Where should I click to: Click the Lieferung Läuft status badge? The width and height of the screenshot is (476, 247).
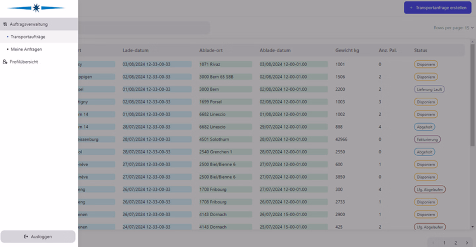[429, 89]
